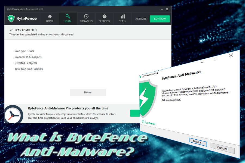Click 'Our real-time protection' banner line

coord(63,118)
